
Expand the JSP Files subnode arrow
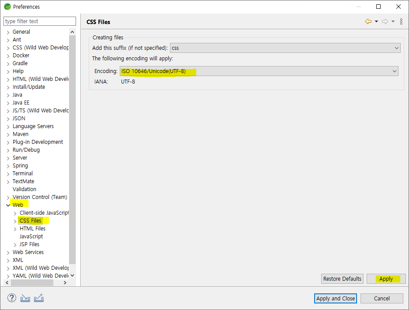pyautogui.click(x=15, y=244)
